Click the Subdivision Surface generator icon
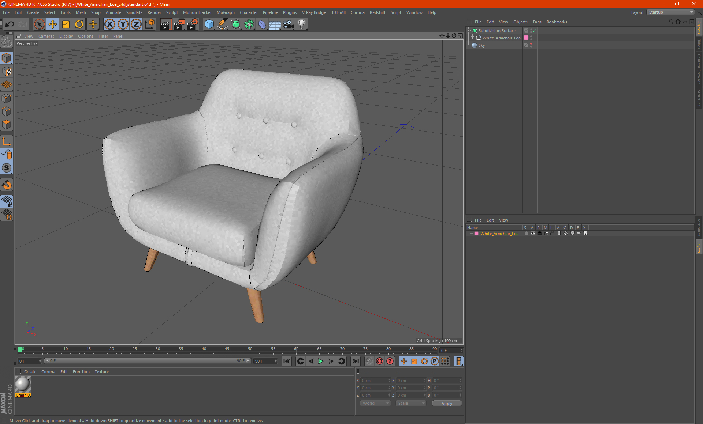703x424 pixels. click(236, 24)
